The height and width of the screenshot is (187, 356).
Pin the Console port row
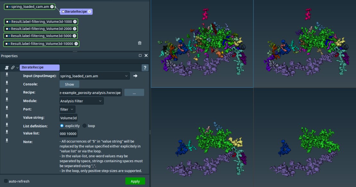point(7,83)
